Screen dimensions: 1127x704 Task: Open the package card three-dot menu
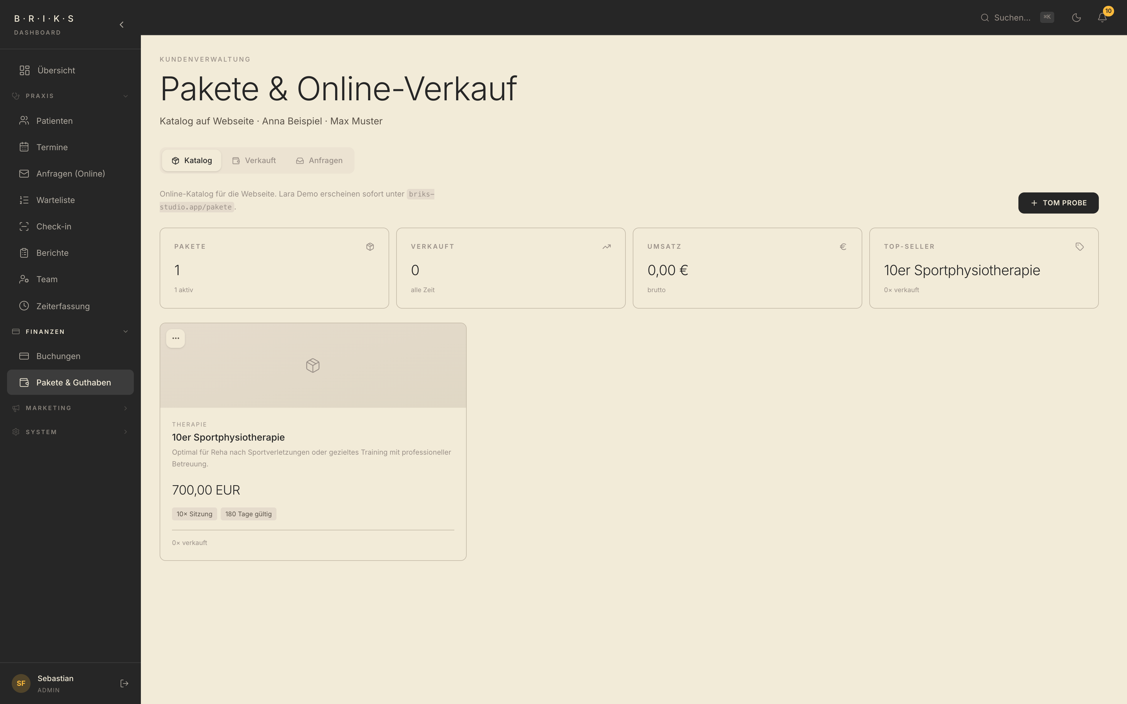(x=176, y=339)
